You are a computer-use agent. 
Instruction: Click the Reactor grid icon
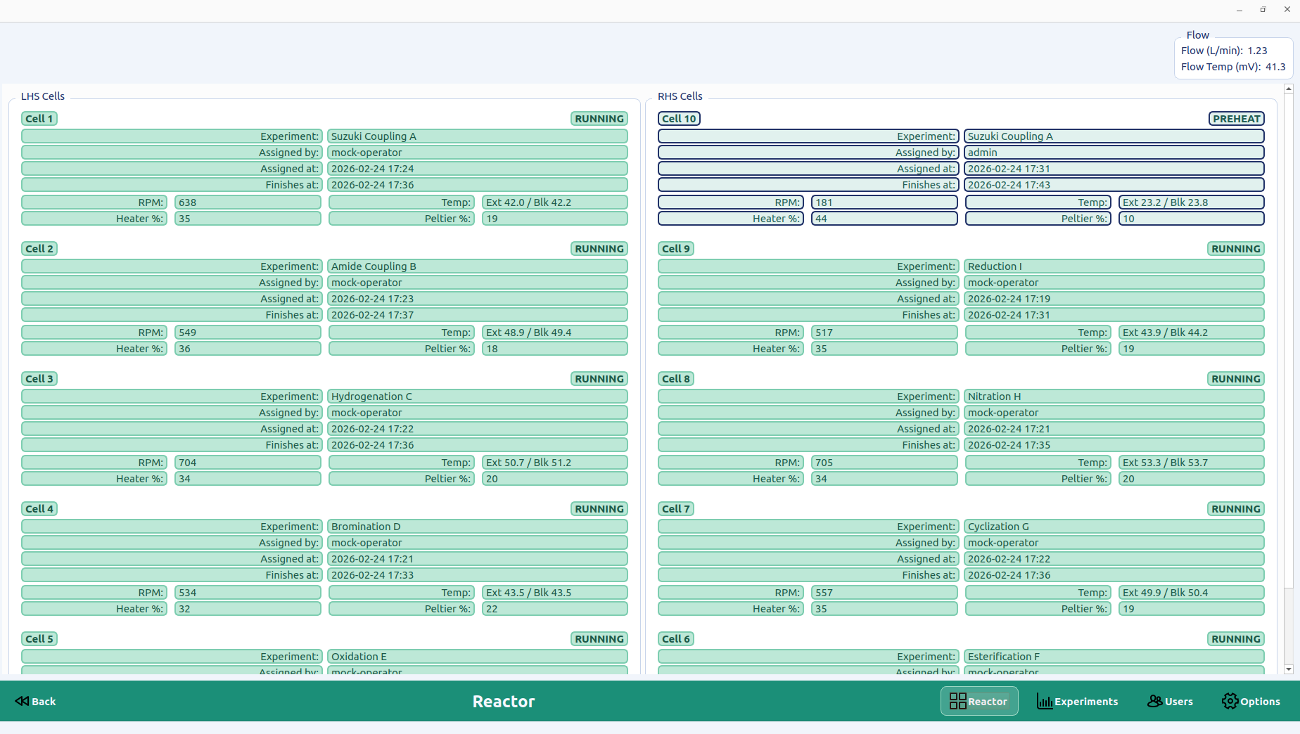point(957,701)
